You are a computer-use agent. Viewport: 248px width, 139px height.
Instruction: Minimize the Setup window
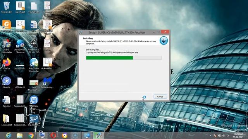[153, 32]
